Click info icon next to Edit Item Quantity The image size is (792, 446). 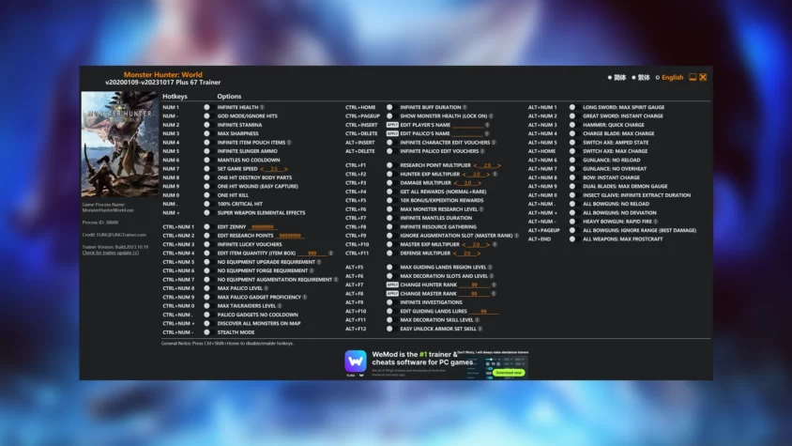330,254
